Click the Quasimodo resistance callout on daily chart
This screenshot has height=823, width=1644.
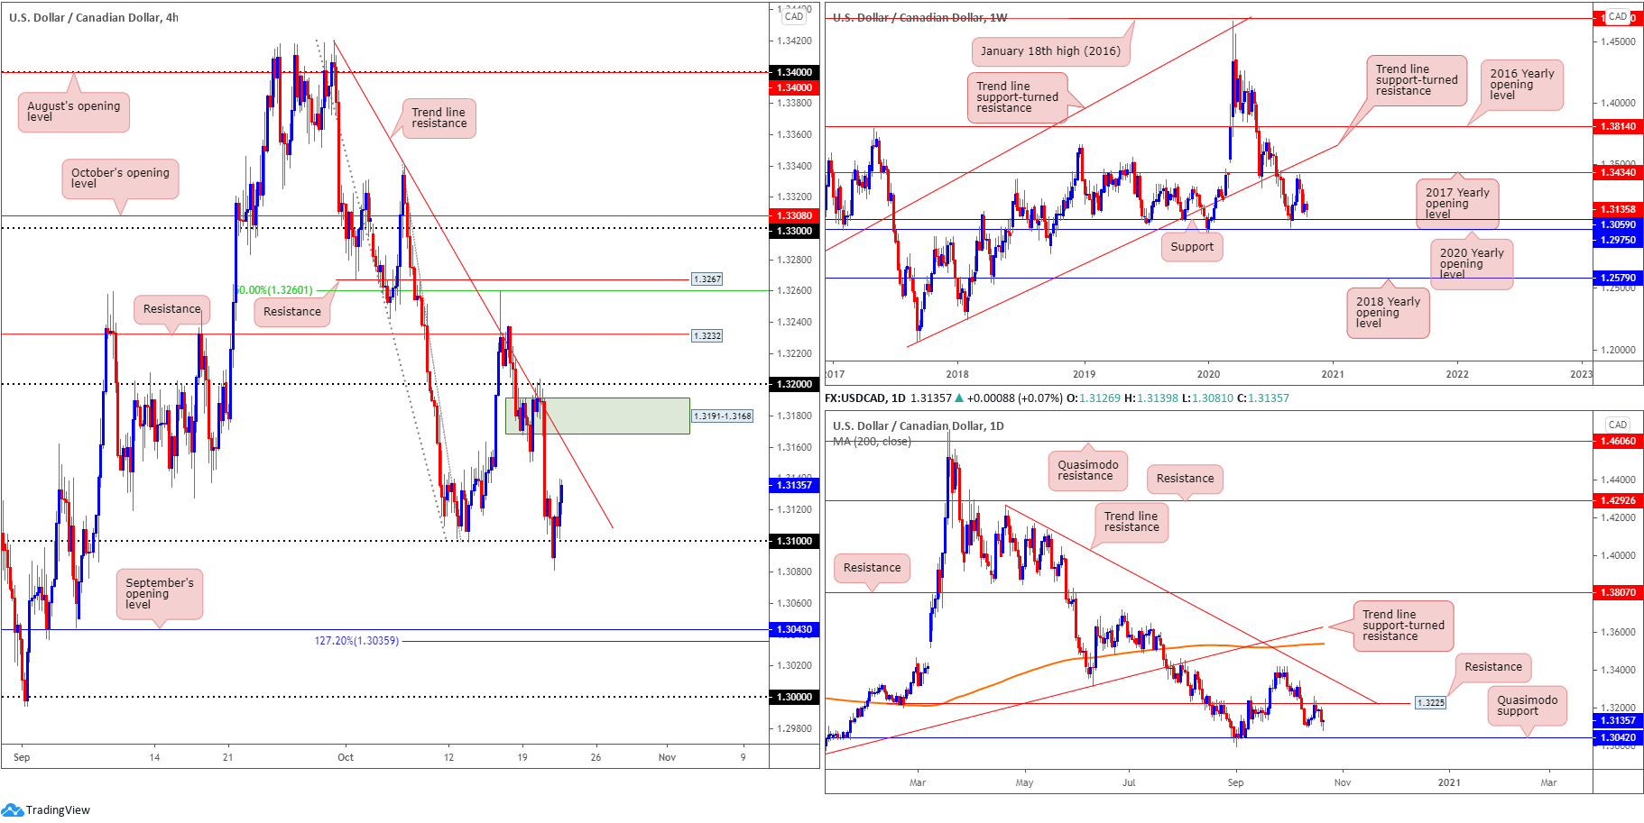pos(1087,471)
